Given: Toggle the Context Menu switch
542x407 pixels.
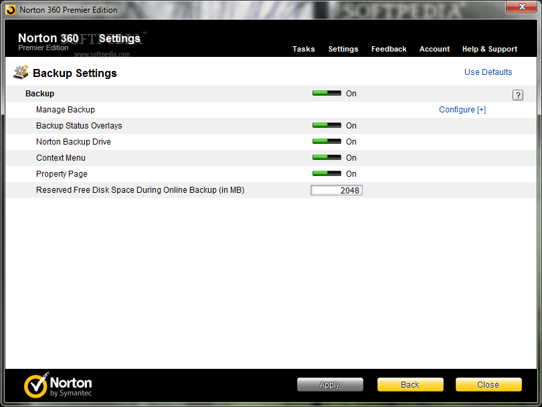Looking at the screenshot, I should [327, 158].
